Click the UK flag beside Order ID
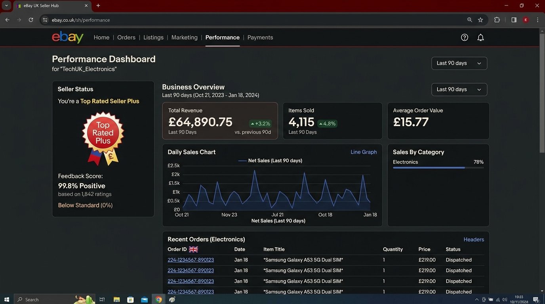 pyautogui.click(x=193, y=249)
